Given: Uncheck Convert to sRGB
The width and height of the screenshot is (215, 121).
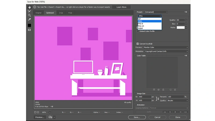Looking at the screenshot, I should point(138,44).
